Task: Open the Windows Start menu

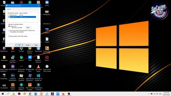Action: tap(3, 94)
